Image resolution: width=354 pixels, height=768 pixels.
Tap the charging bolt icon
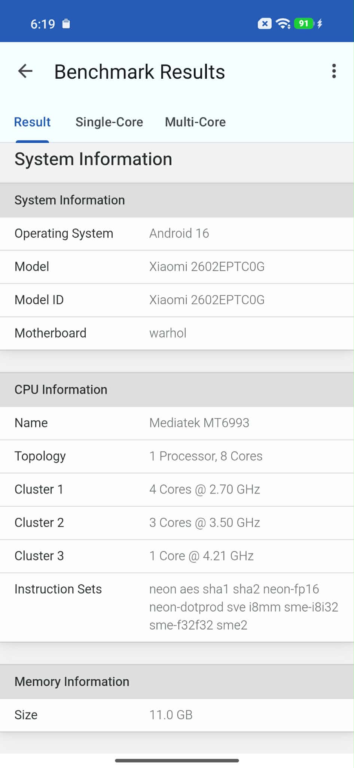[x=320, y=24]
